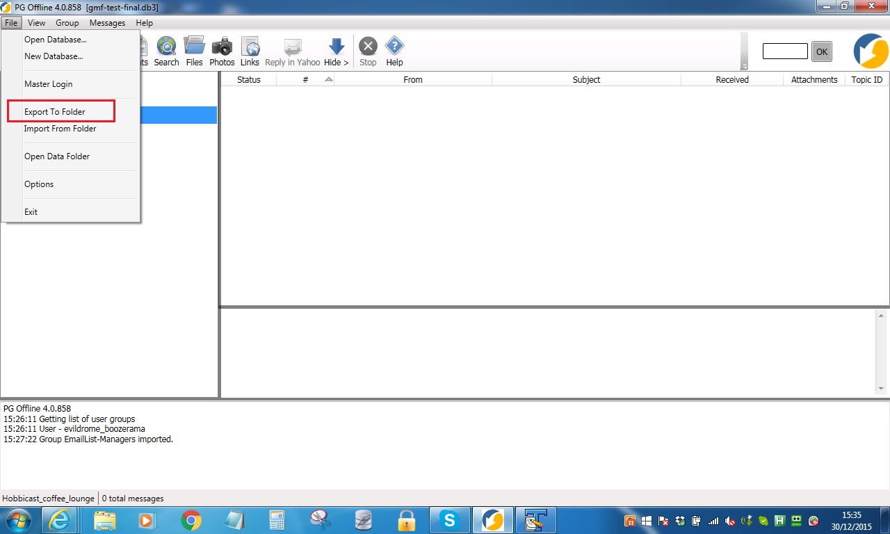Open the Help toolbar button
The width and height of the screenshot is (890, 534).
tap(394, 51)
